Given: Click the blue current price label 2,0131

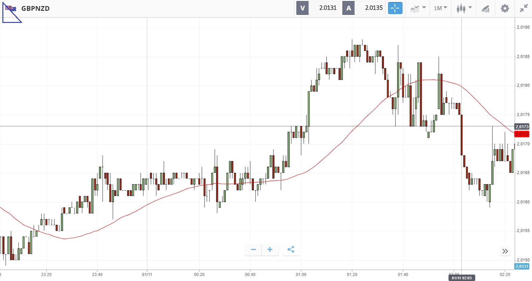Looking at the screenshot, I should pyautogui.click(x=522, y=266).
